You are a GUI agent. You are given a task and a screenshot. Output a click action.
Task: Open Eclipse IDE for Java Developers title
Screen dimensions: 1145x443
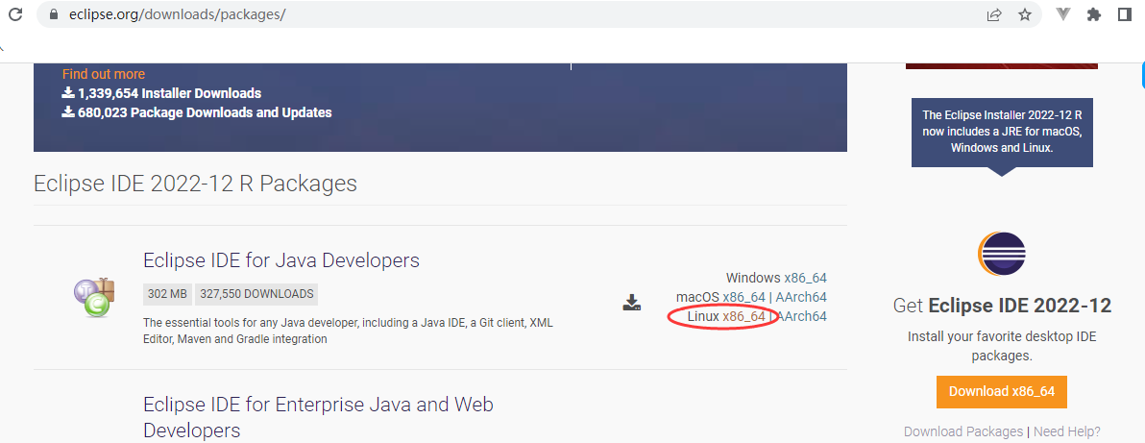click(x=281, y=260)
